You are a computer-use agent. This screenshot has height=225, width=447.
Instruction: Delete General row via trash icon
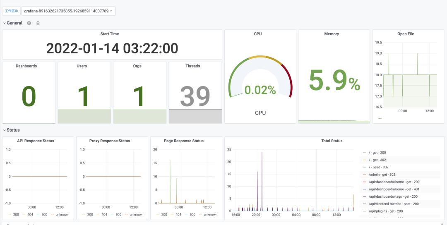click(38, 23)
